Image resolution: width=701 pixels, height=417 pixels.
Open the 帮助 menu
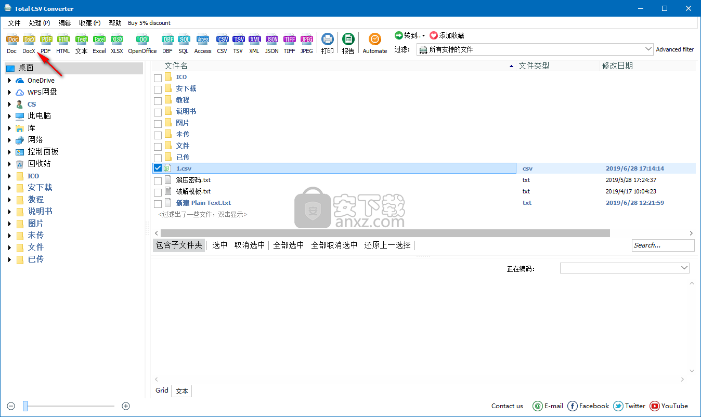[115, 23]
